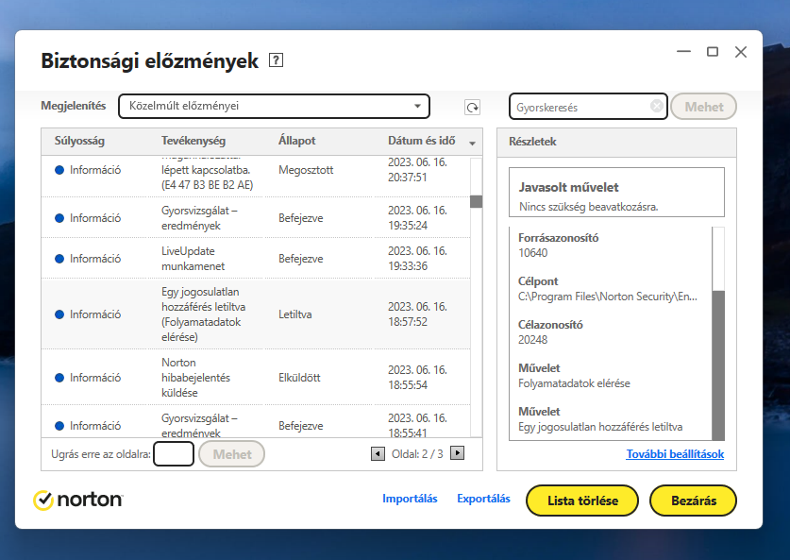This screenshot has height=560, width=790.
Task: Go to previous page arrow
Action: [378, 453]
